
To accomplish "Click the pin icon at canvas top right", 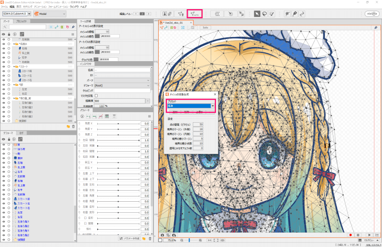I will [376, 27].
